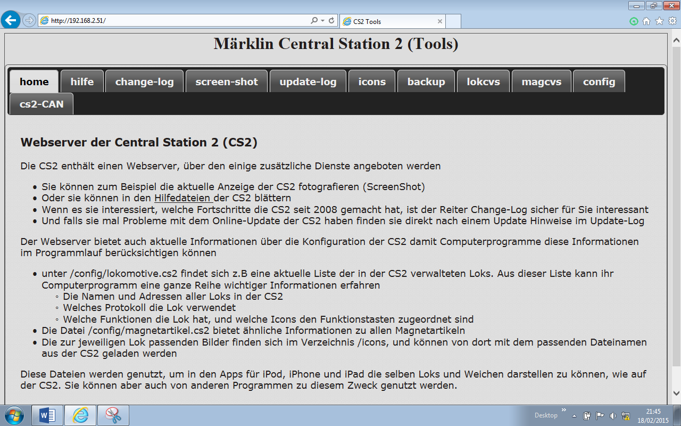Screen dimensions: 681x426
Task: Switch to the home tab
Action: [x=34, y=81]
